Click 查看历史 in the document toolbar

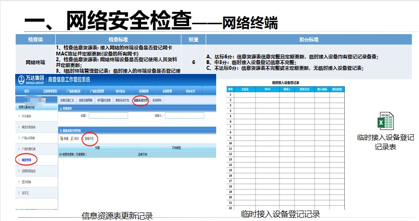89,138
